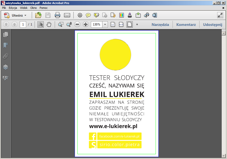Set actual size 1:1 view
This screenshot has width=227, height=159.
(113, 24)
